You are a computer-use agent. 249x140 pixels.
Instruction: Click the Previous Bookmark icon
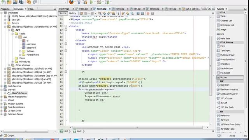click(x=123, y=13)
